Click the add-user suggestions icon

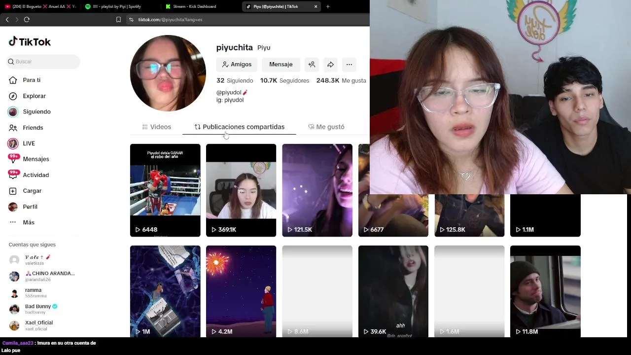(x=312, y=64)
